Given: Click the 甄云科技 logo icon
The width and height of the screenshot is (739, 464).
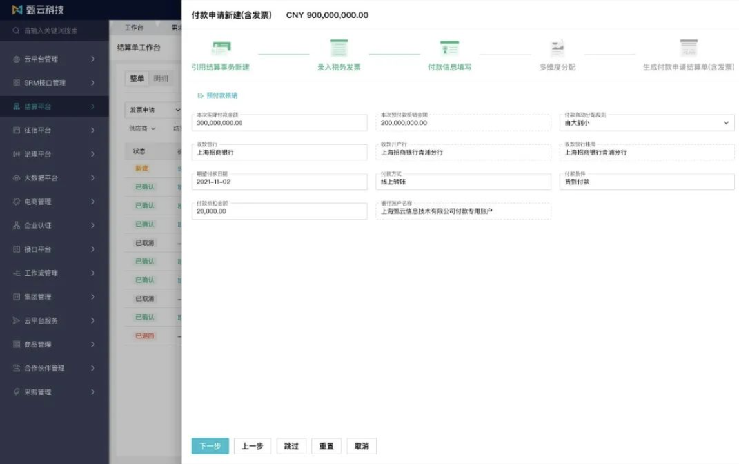Looking at the screenshot, I should click(x=17, y=10).
